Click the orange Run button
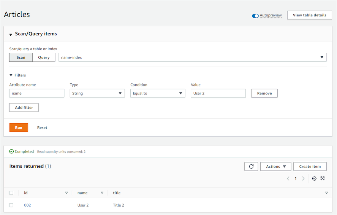This screenshot has width=337, height=215. pyautogui.click(x=19, y=127)
